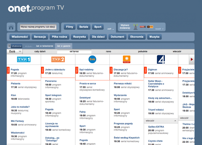Image resolution: width=202 pixels, height=145 pixels.
Task: Show the Ulubione favorites
Action: tap(17, 46)
